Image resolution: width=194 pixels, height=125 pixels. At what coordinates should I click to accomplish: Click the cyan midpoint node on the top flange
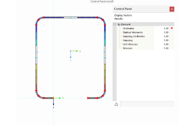(x=70, y=17)
